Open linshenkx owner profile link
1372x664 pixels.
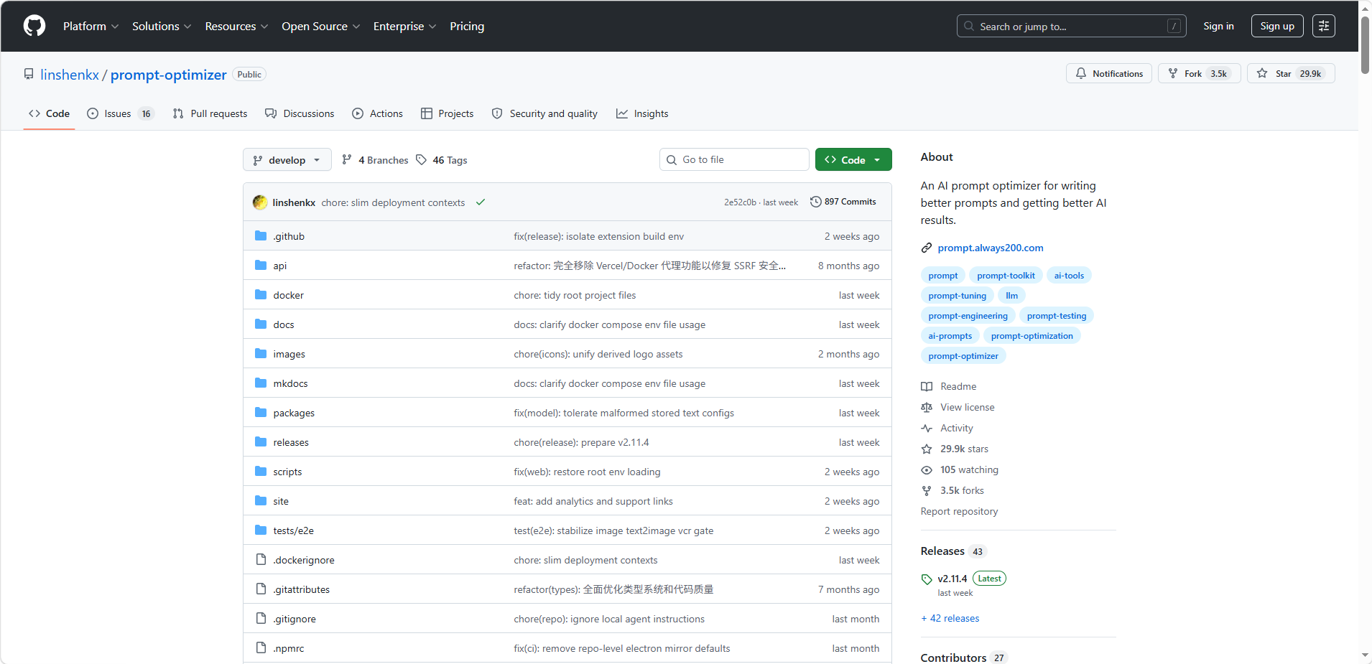click(x=70, y=75)
